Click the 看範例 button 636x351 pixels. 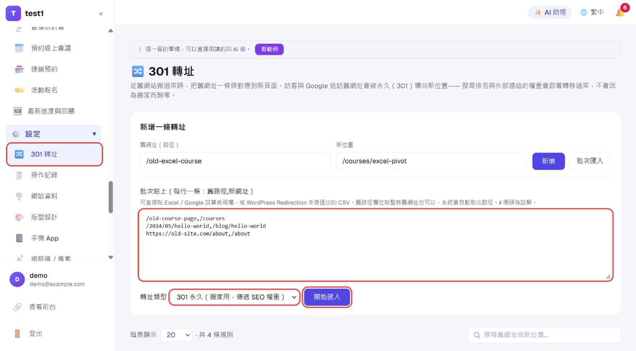click(269, 49)
